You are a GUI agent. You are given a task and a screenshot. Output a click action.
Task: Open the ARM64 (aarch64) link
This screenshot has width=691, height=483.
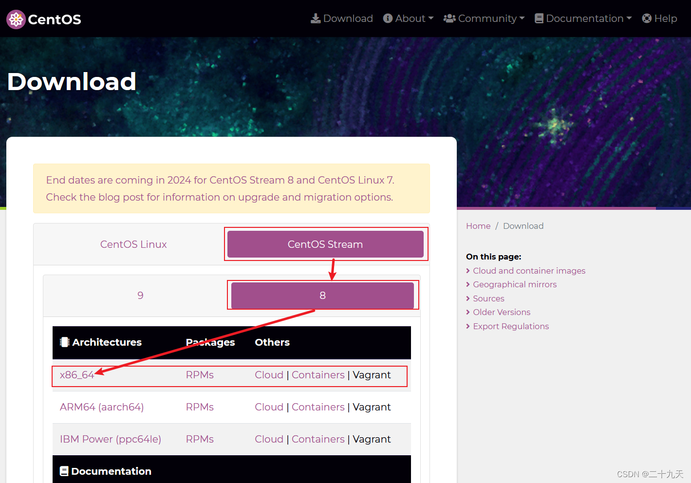102,407
